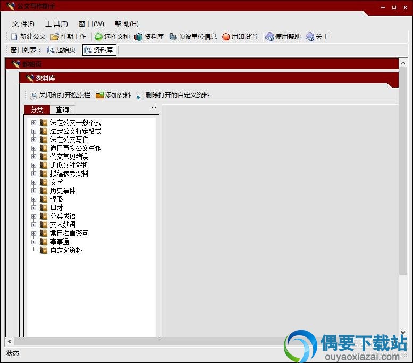Click book icon beside 事事通
This screenshot has width=413, height=363.
point(44,242)
